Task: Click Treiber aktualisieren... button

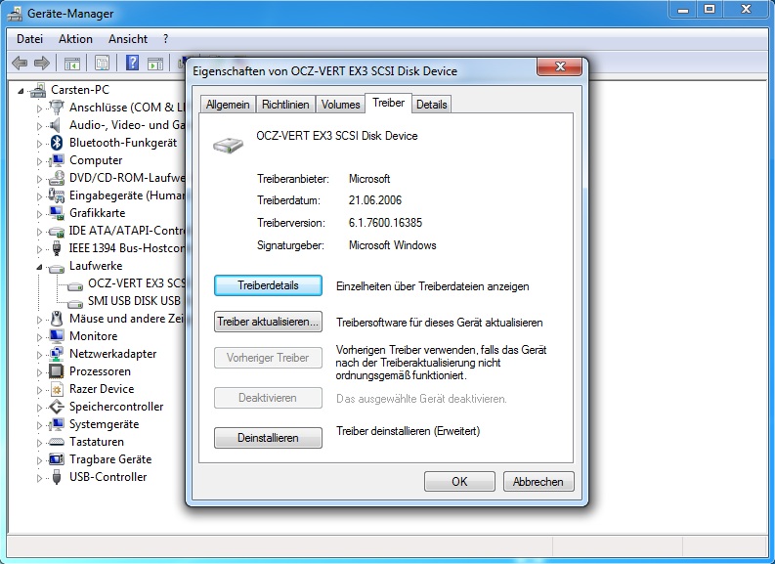Action: pos(268,322)
